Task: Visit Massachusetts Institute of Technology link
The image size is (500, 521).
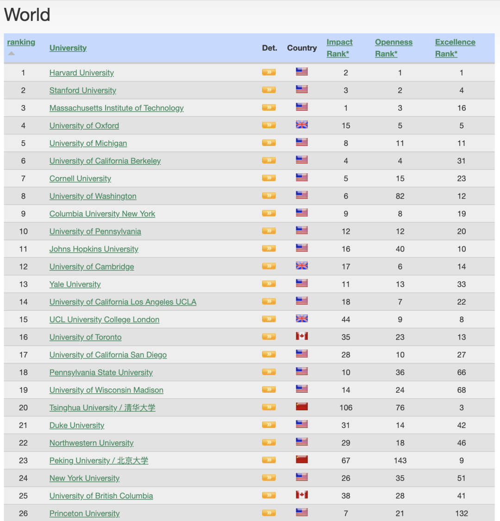Action: (116, 108)
